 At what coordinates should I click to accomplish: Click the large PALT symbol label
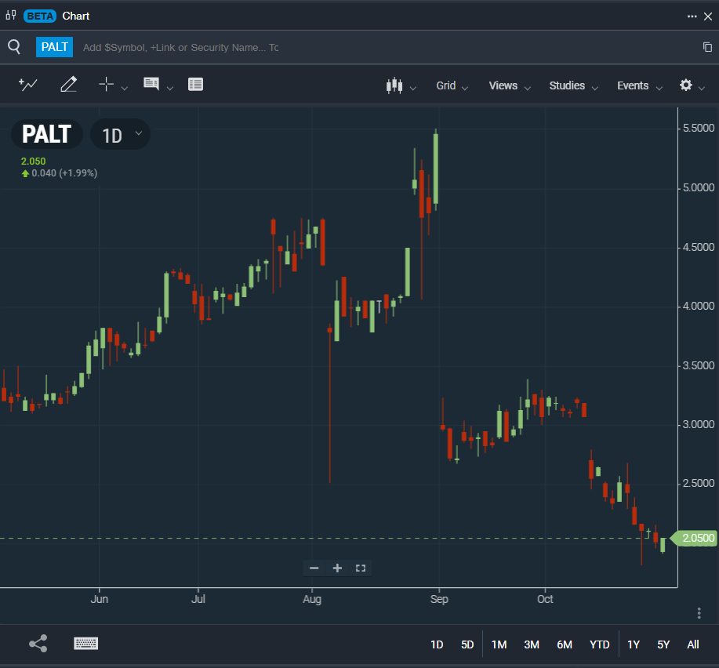pyautogui.click(x=47, y=134)
